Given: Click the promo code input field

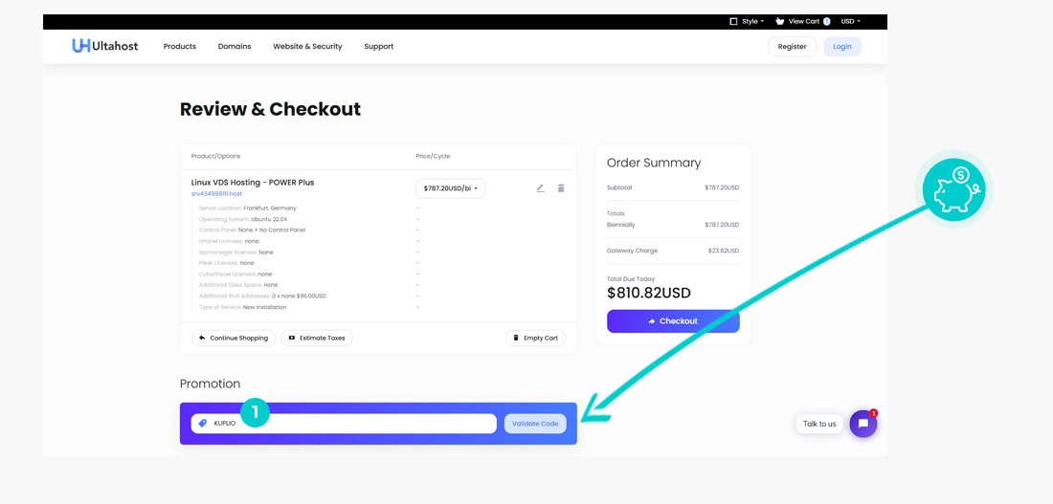Looking at the screenshot, I should 344,424.
